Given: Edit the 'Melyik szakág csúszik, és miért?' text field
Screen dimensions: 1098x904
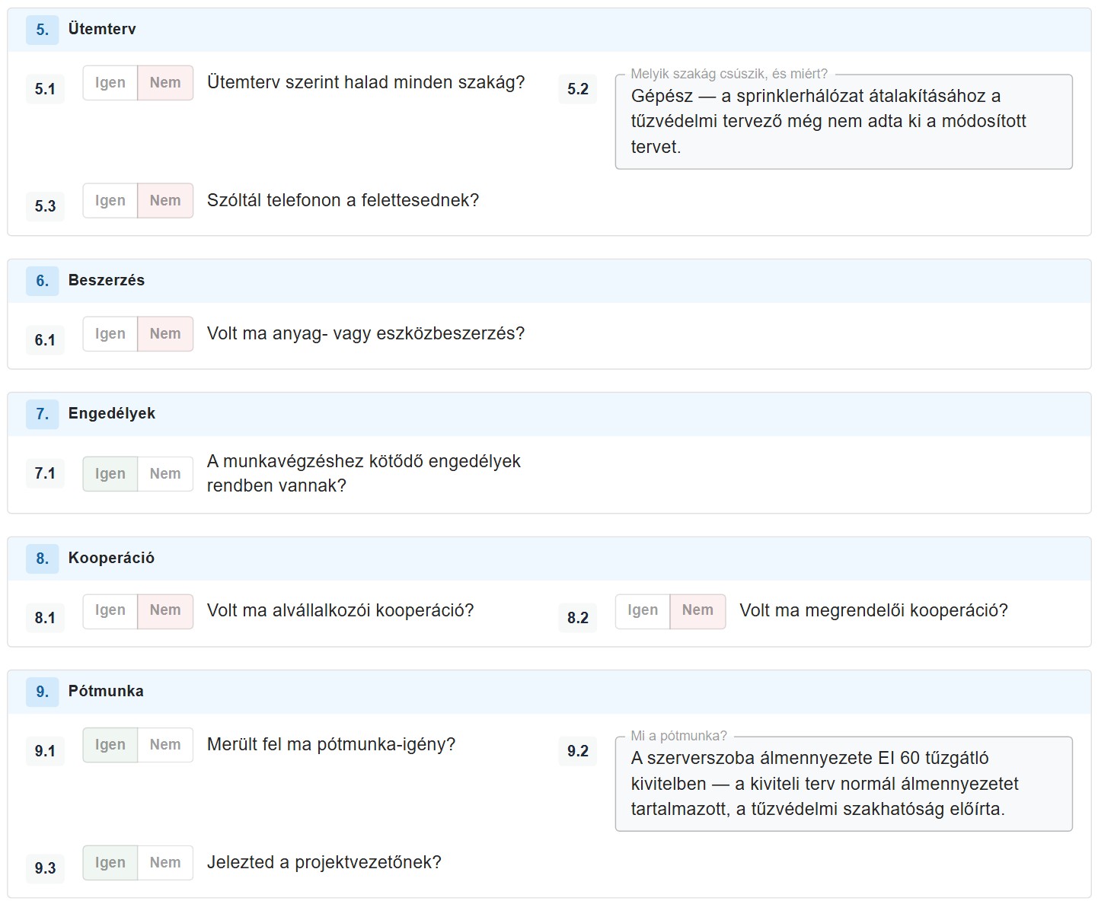Looking at the screenshot, I should 844,122.
